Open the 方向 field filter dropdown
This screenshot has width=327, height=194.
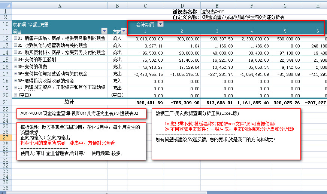124,32
